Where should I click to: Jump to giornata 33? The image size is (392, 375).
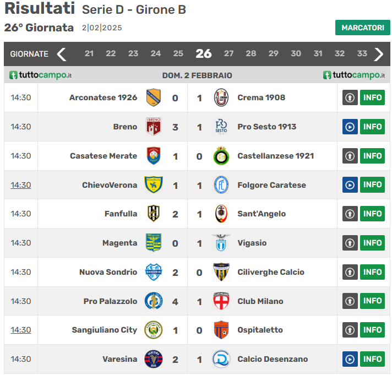(x=362, y=54)
